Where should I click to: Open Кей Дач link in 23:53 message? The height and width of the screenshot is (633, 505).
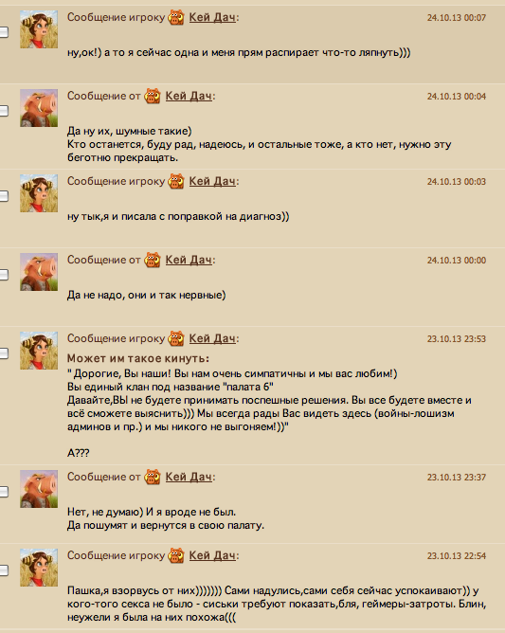click(x=212, y=338)
